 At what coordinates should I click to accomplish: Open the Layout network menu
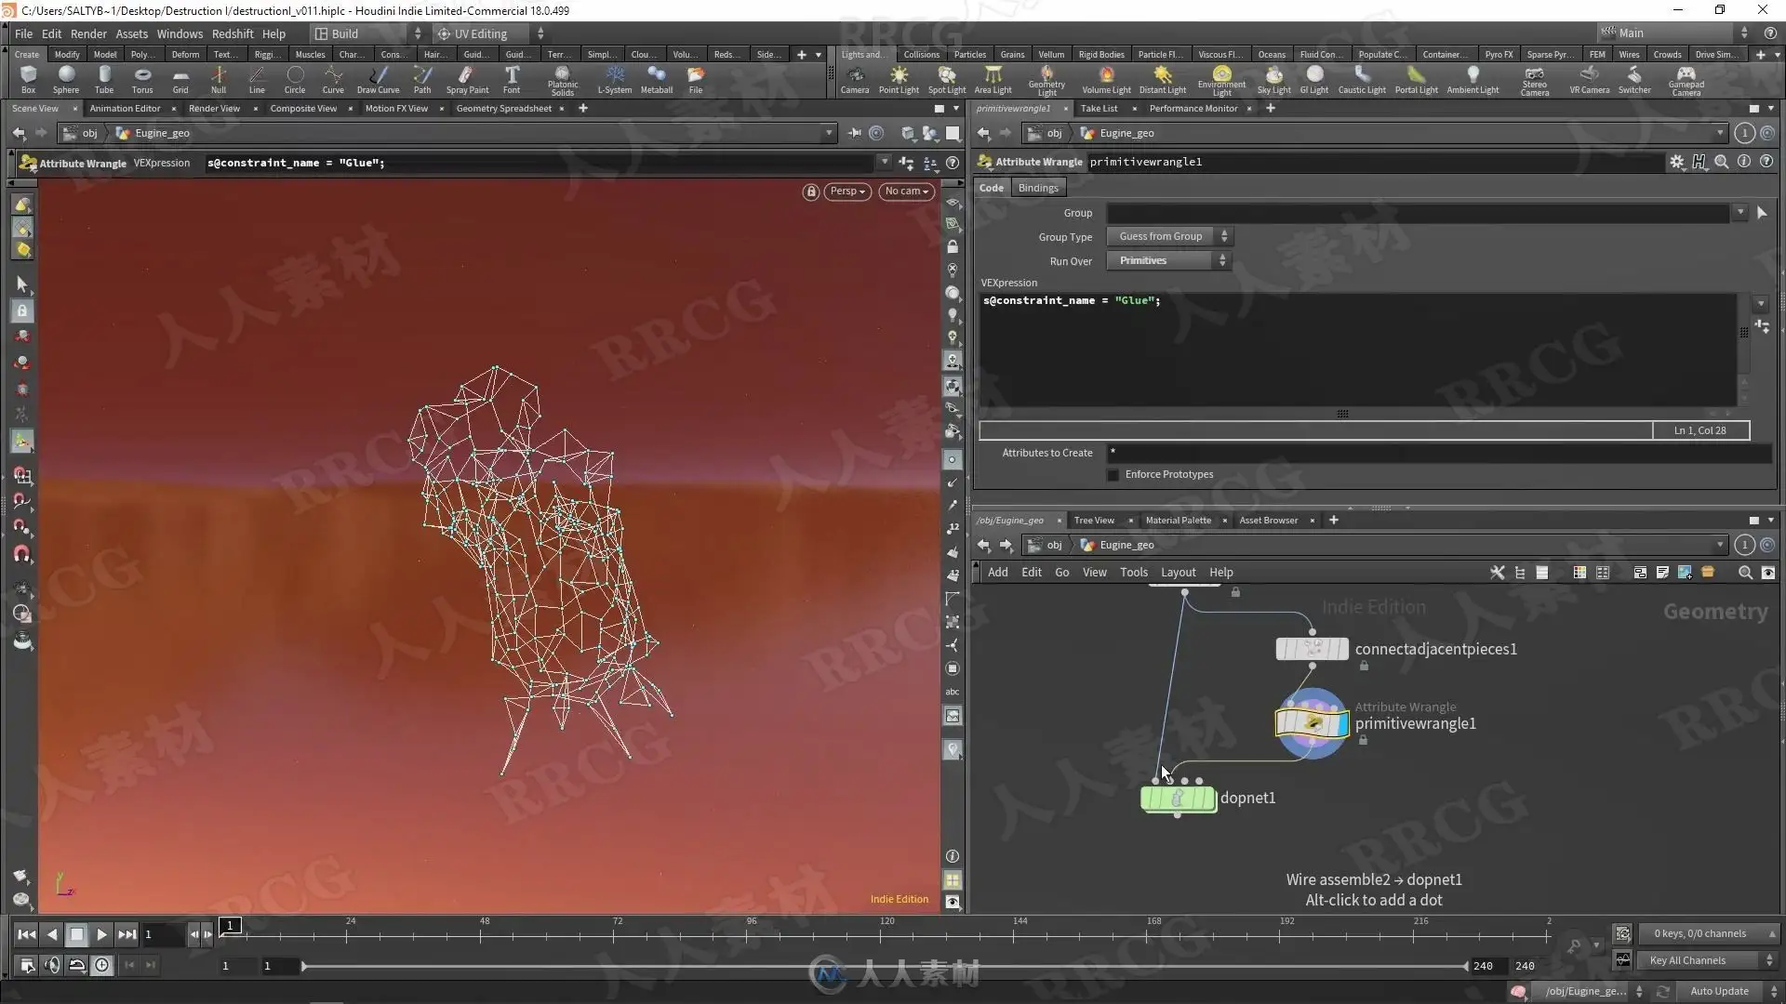click(x=1178, y=573)
